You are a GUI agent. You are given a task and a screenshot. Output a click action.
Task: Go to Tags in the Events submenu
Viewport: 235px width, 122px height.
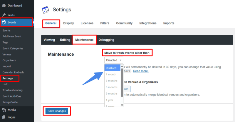click(x=5, y=42)
